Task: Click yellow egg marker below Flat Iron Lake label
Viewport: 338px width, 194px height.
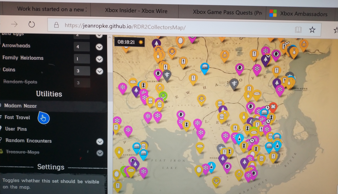Action: coord(199,171)
